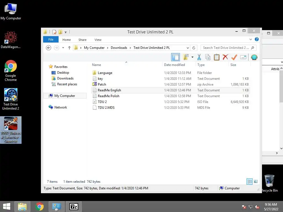Open File Explorer from the taskbar
Viewport: 283px width, 212px height.
[22, 206]
